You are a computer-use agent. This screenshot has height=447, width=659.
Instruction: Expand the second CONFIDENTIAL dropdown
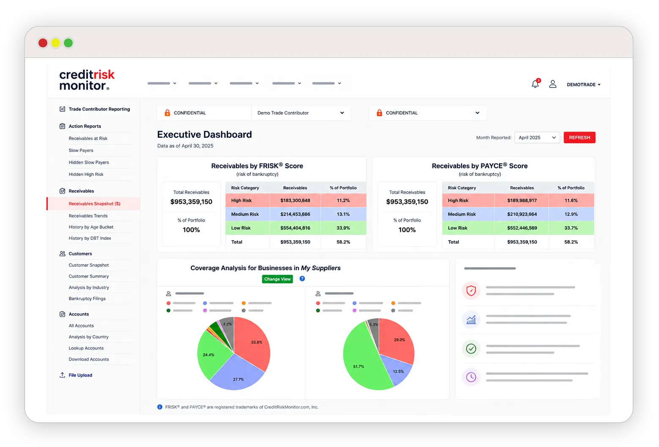pyautogui.click(x=428, y=113)
